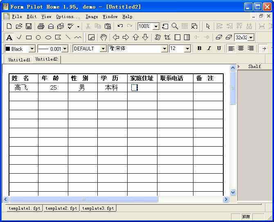Open the Black color dropdown
The image size is (274, 222).
[32, 49]
